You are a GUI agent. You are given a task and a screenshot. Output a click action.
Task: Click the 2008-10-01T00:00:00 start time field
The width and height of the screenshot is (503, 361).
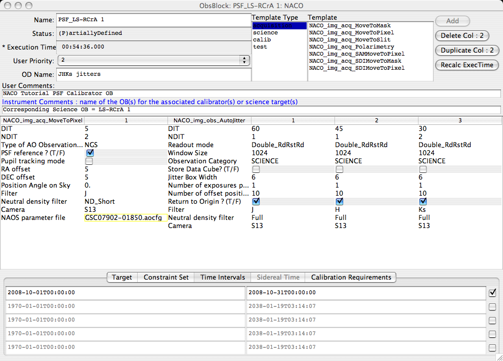point(125,293)
